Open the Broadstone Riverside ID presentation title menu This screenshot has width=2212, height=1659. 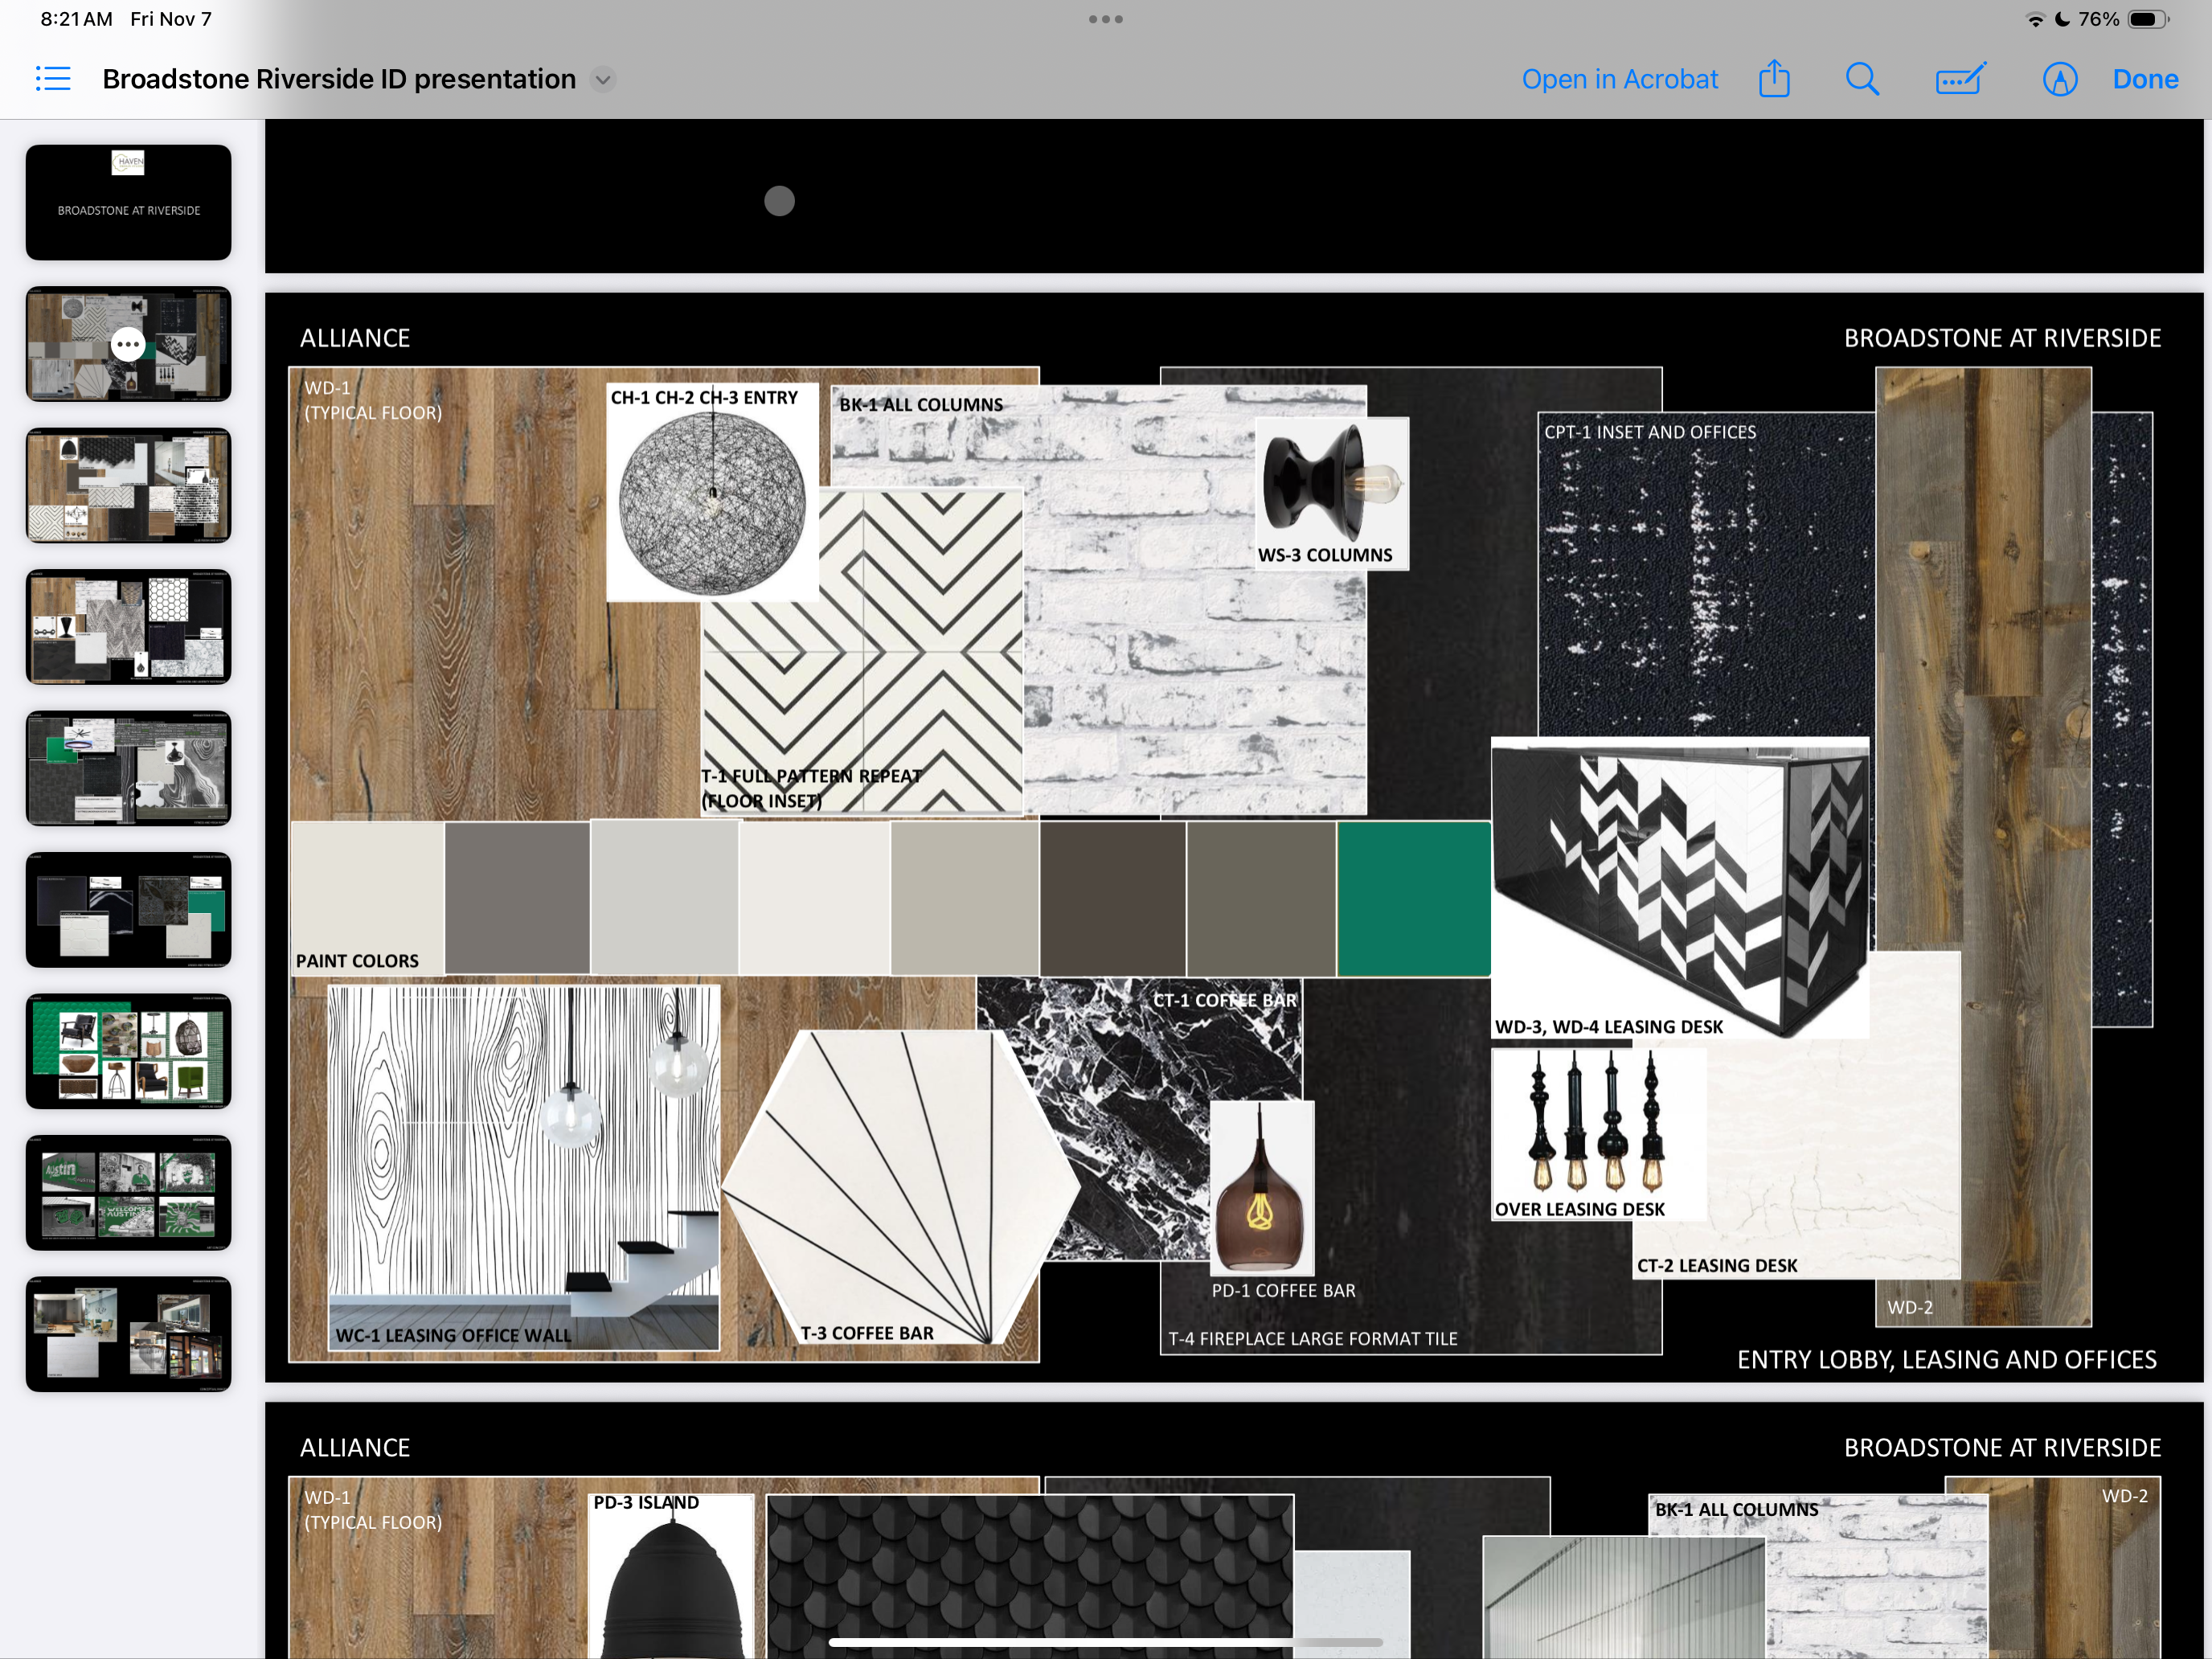point(339,79)
